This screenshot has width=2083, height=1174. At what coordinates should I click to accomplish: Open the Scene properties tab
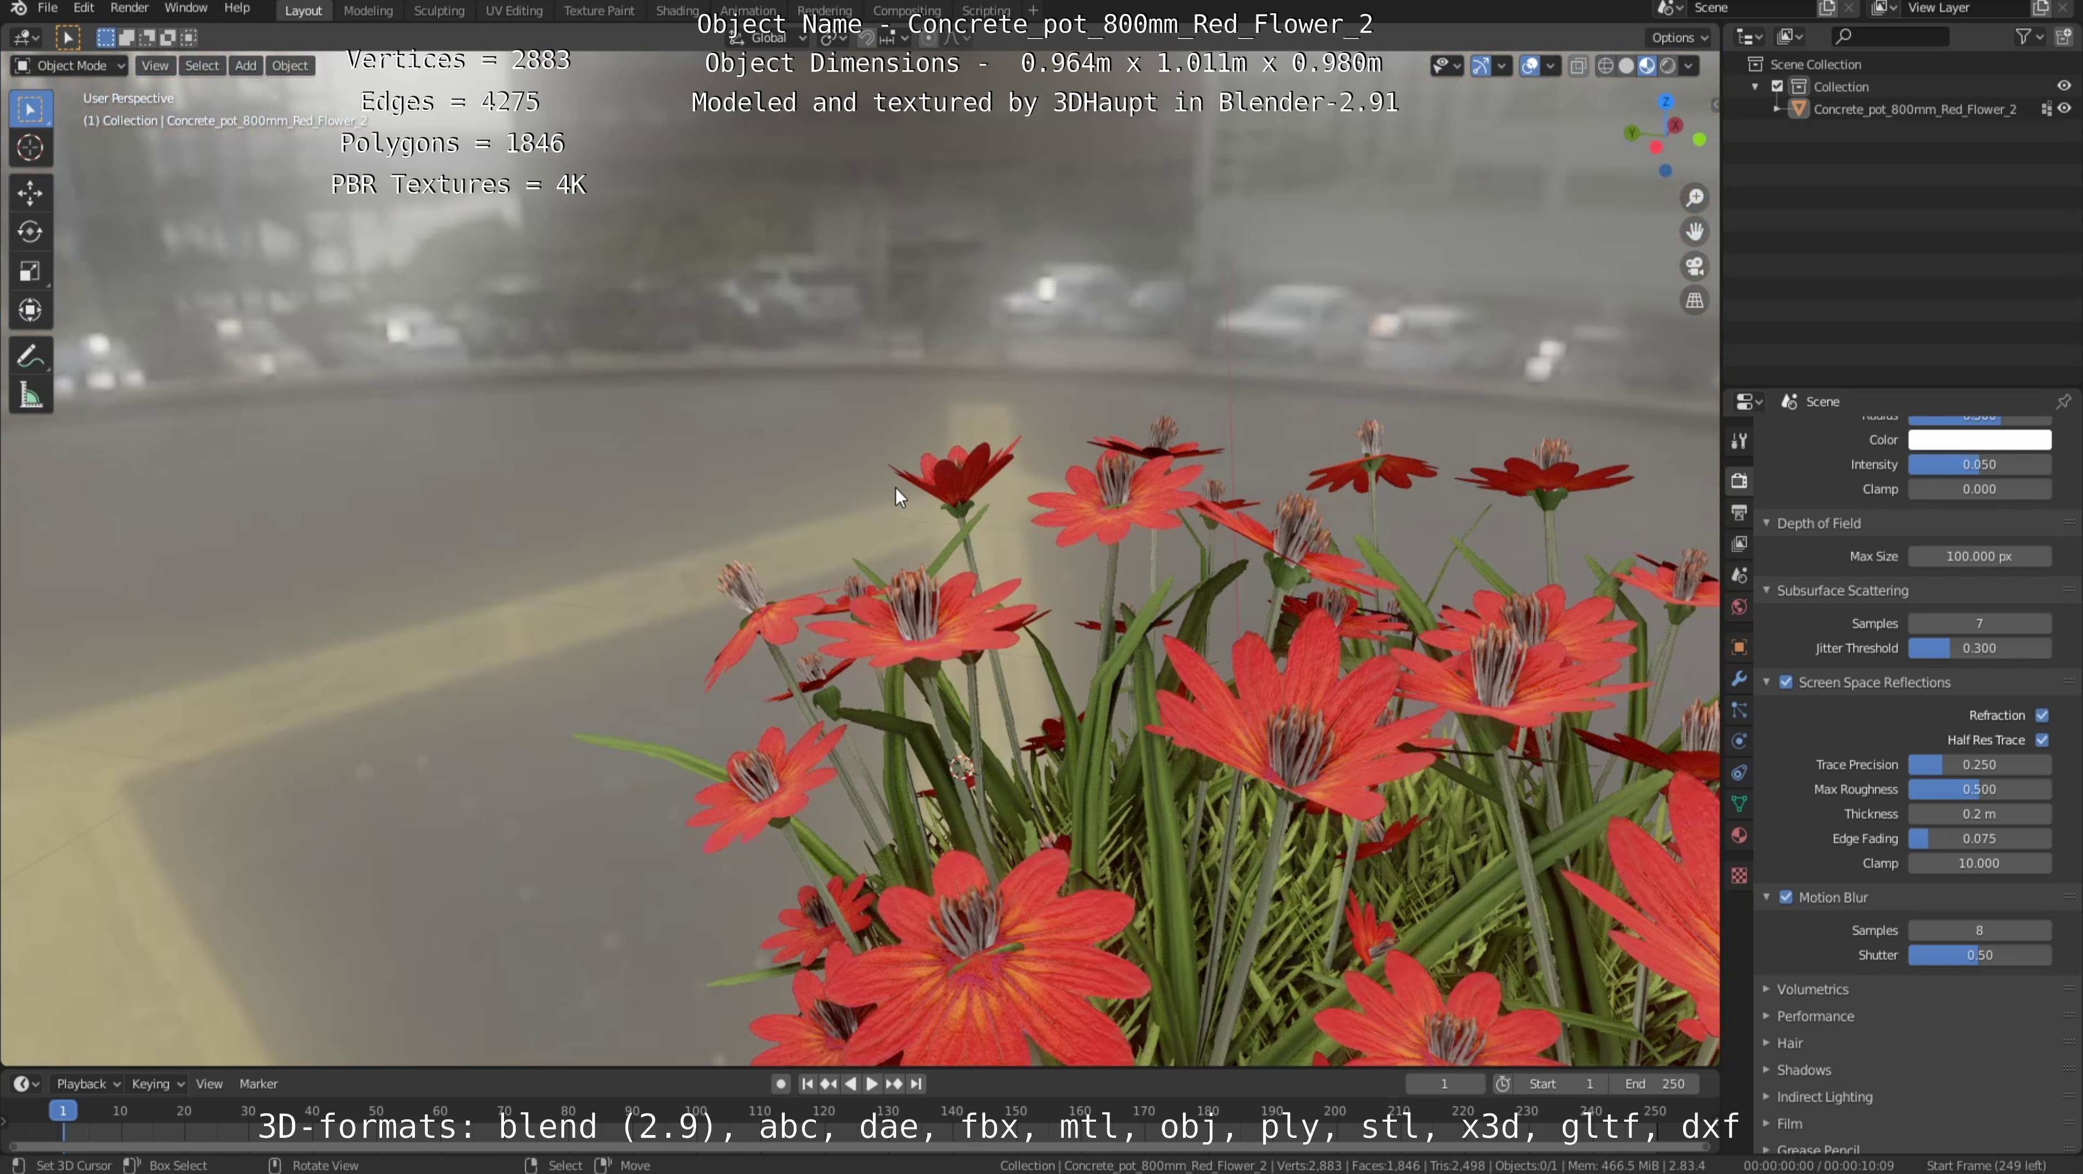(1739, 575)
